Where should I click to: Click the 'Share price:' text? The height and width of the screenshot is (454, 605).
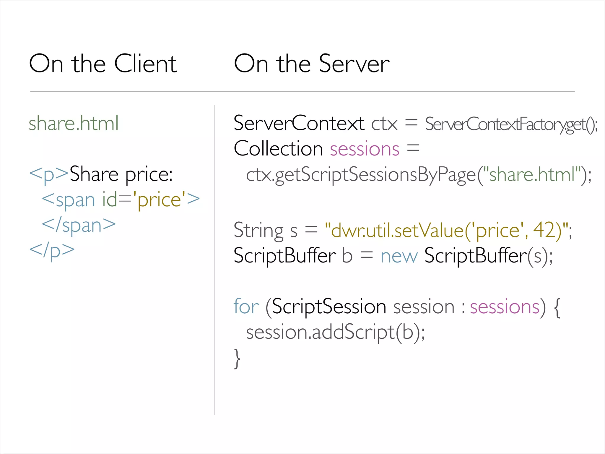point(121,174)
